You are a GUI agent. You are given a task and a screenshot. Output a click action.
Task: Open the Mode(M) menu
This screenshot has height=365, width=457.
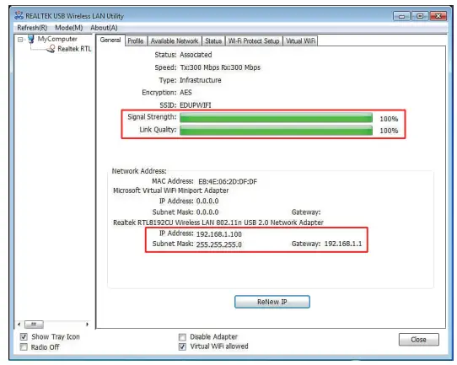click(x=69, y=28)
